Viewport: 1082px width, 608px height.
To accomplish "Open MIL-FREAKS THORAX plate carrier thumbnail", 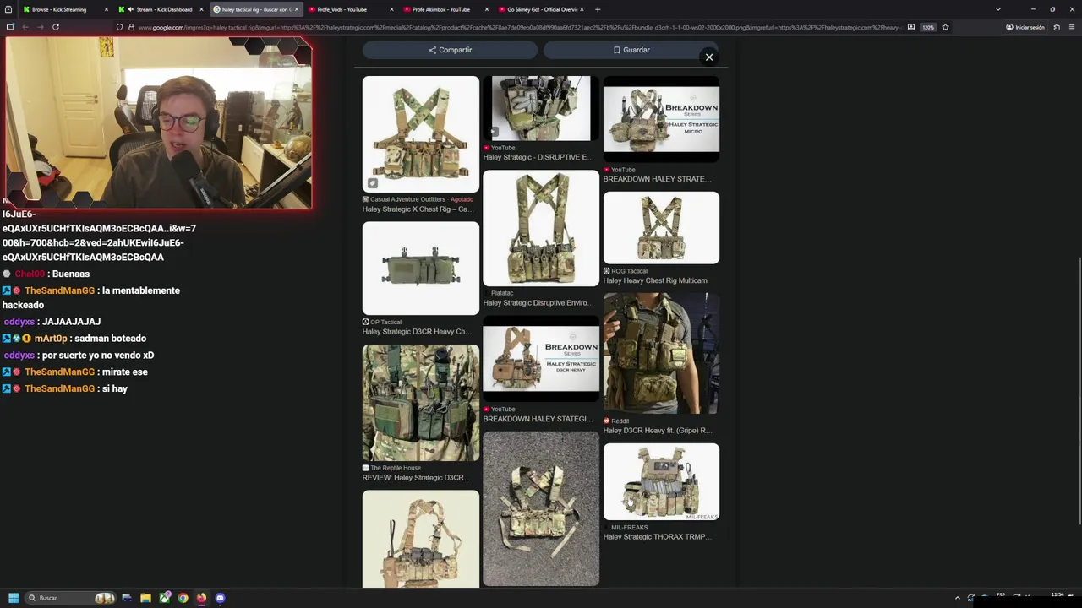I will point(661,481).
